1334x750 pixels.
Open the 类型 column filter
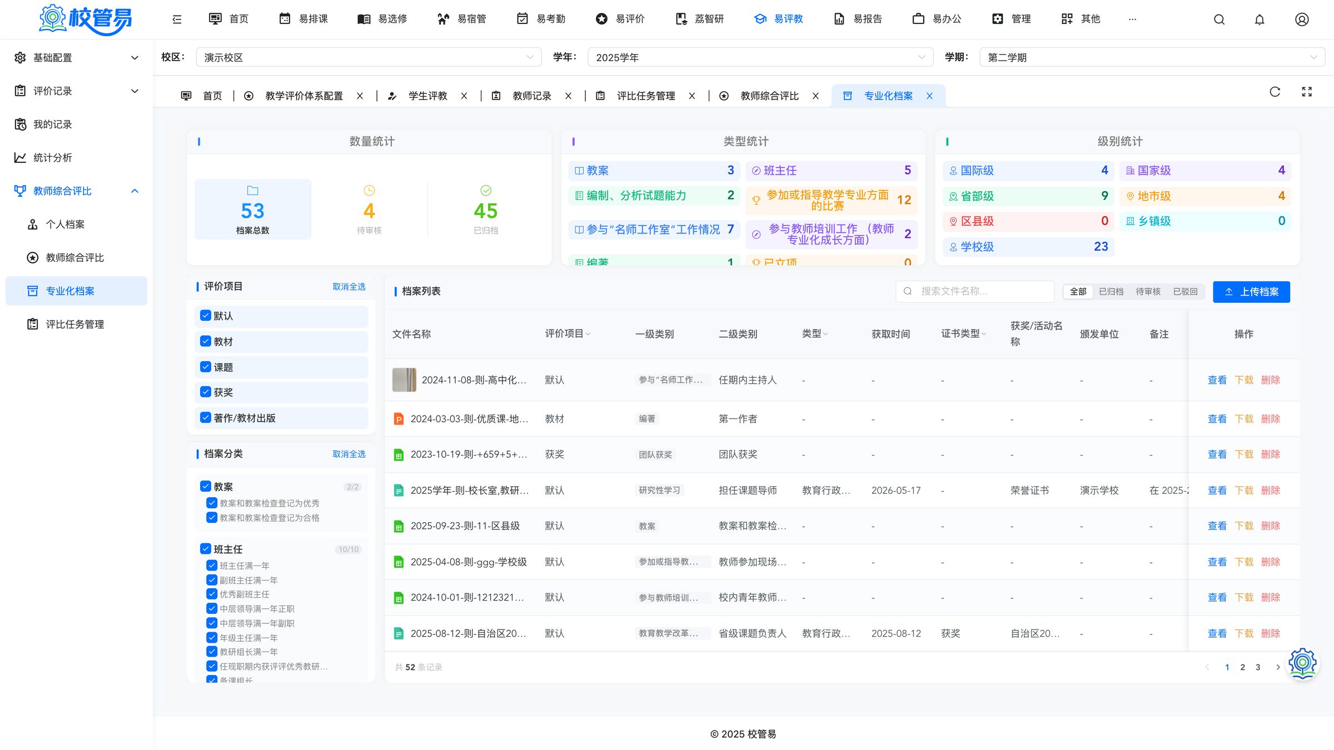[825, 334]
